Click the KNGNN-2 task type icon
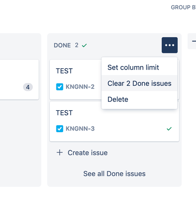196x208 pixels. 59,87
